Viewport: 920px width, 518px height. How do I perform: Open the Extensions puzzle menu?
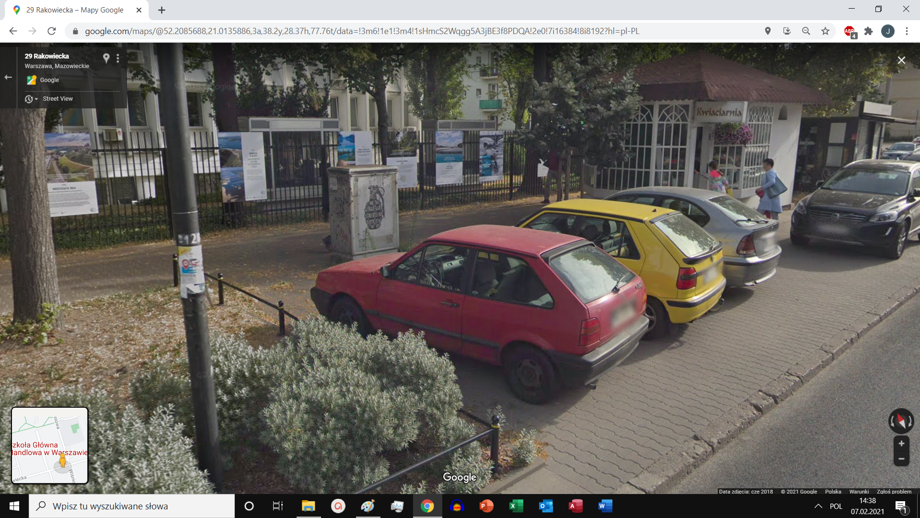[x=868, y=31]
